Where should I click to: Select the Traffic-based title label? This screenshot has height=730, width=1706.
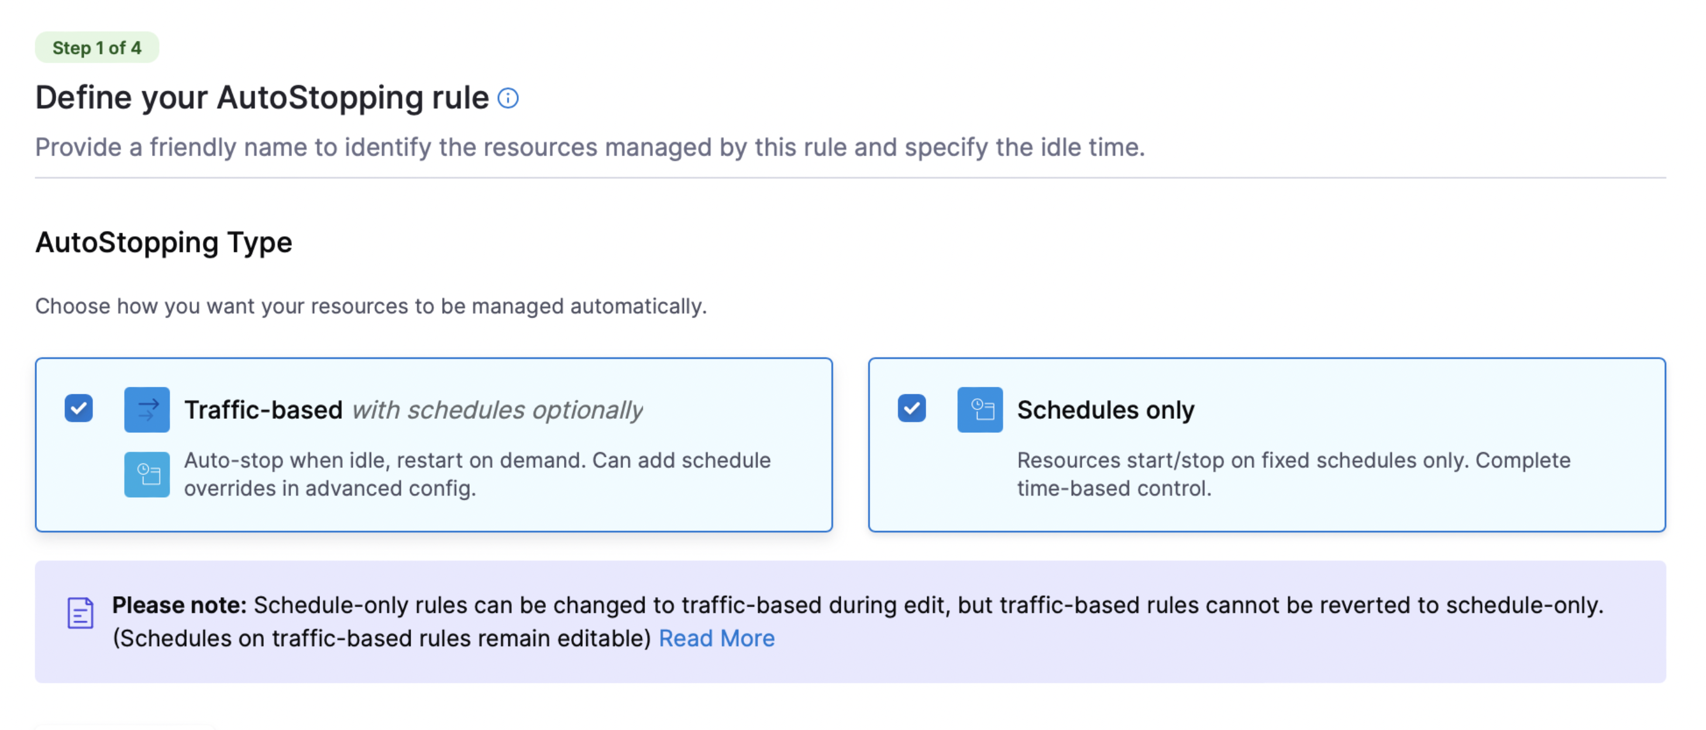[263, 410]
